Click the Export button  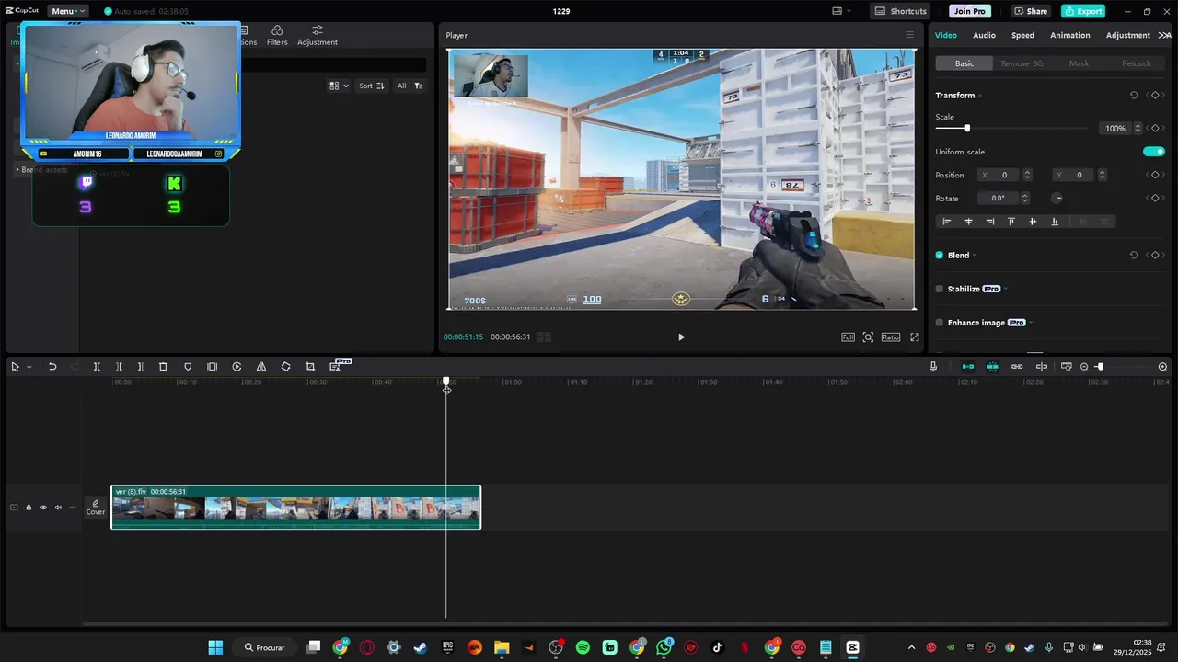[x=1083, y=11]
